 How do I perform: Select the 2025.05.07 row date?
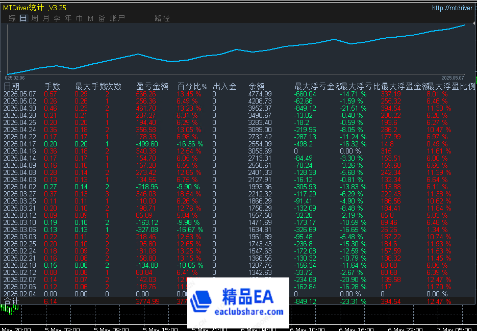pyautogui.click(x=19, y=94)
